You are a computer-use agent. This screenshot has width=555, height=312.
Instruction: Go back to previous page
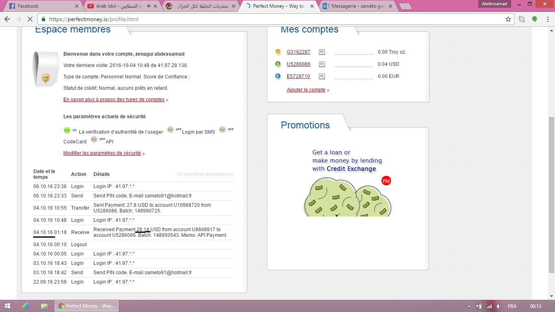7,19
